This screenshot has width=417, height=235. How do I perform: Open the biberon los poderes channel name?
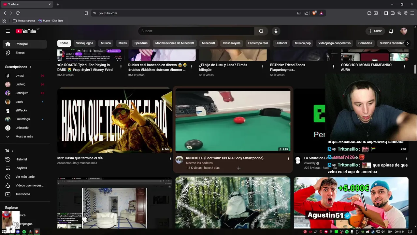tap(199, 163)
